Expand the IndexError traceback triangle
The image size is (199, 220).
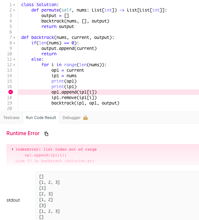tap(13, 149)
